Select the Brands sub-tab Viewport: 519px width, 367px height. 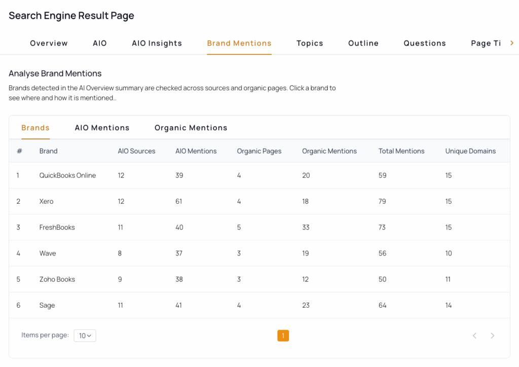pyautogui.click(x=35, y=128)
